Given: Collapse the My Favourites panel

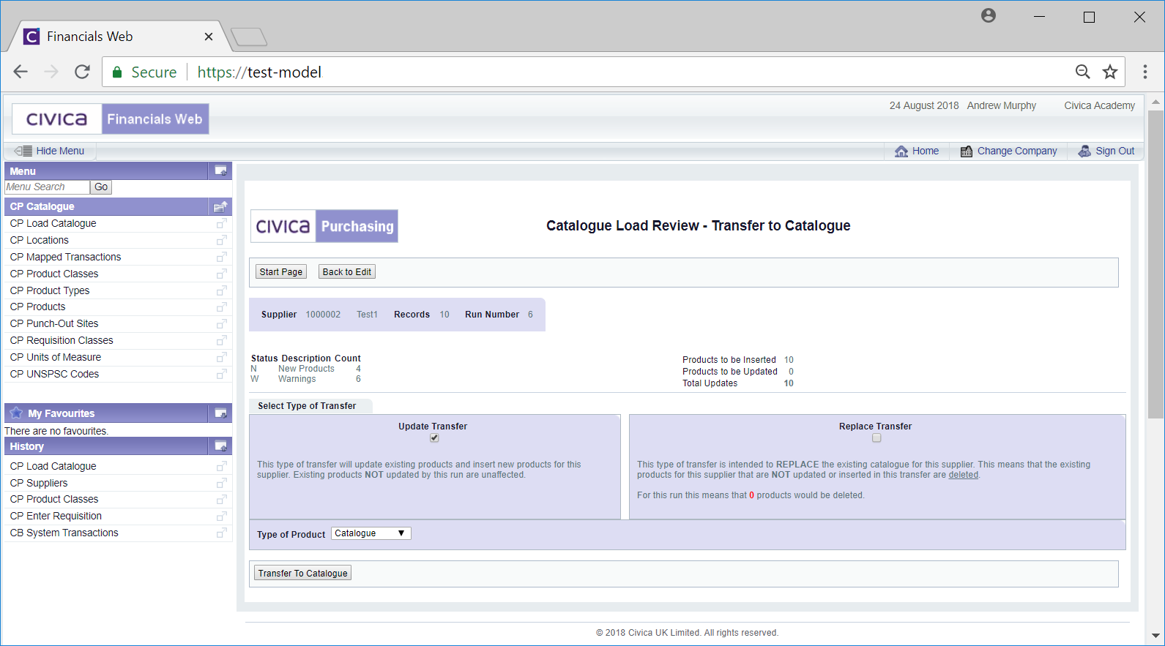Looking at the screenshot, I should (x=220, y=413).
